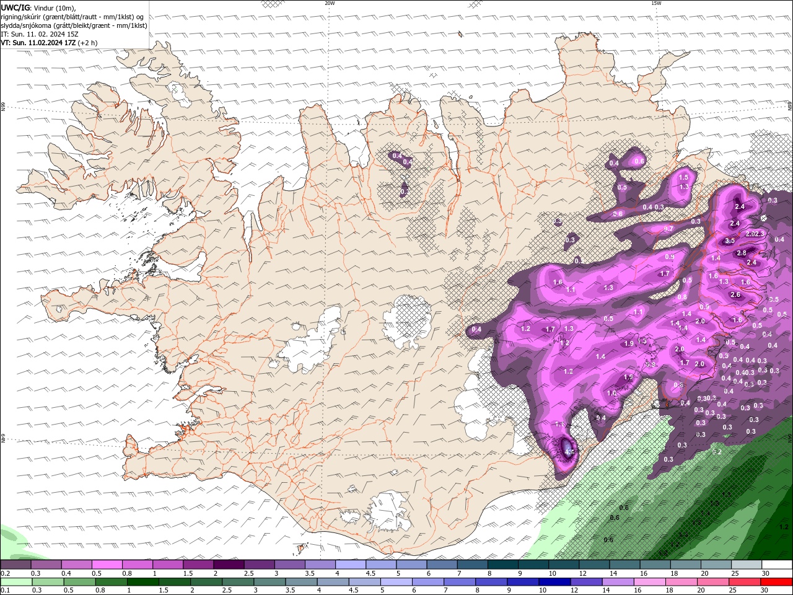Click the '0.7' snowfall value on the map

[668, 229]
